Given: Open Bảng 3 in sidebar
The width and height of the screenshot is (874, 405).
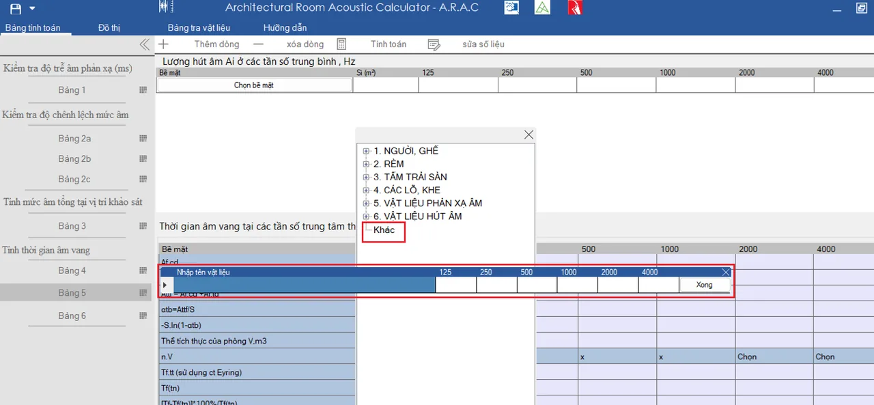Looking at the screenshot, I should point(72,226).
